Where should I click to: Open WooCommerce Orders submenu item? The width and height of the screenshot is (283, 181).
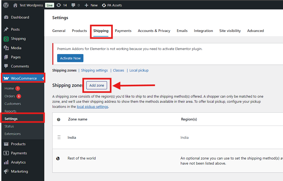tap(10, 96)
